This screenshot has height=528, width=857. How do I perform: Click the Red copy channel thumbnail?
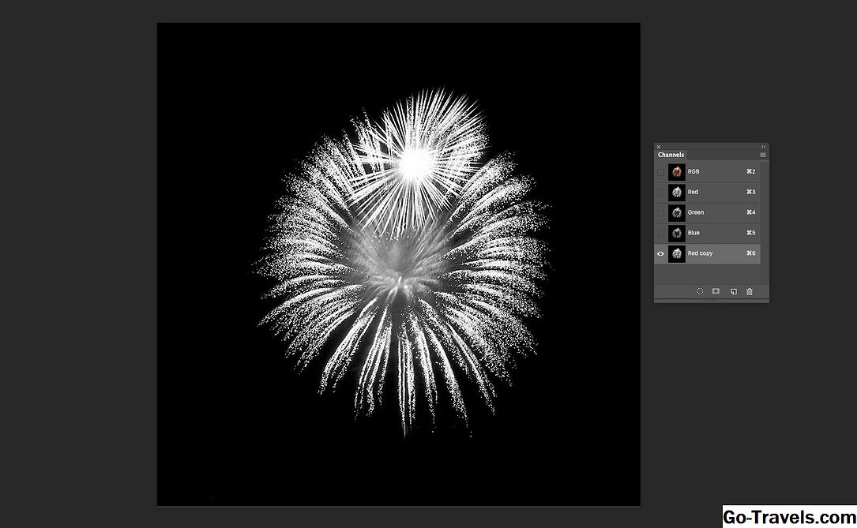click(676, 253)
